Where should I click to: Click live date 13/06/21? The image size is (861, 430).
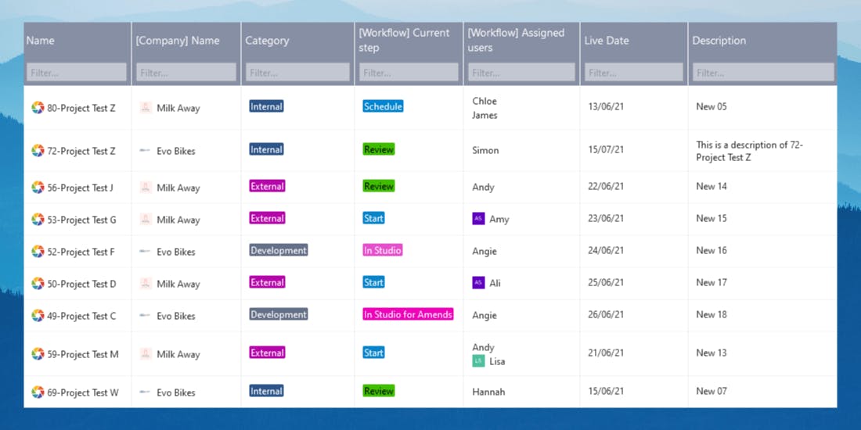pyautogui.click(x=606, y=106)
